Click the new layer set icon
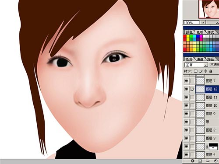Screen dimensions: 219x164 coord(208,161)
